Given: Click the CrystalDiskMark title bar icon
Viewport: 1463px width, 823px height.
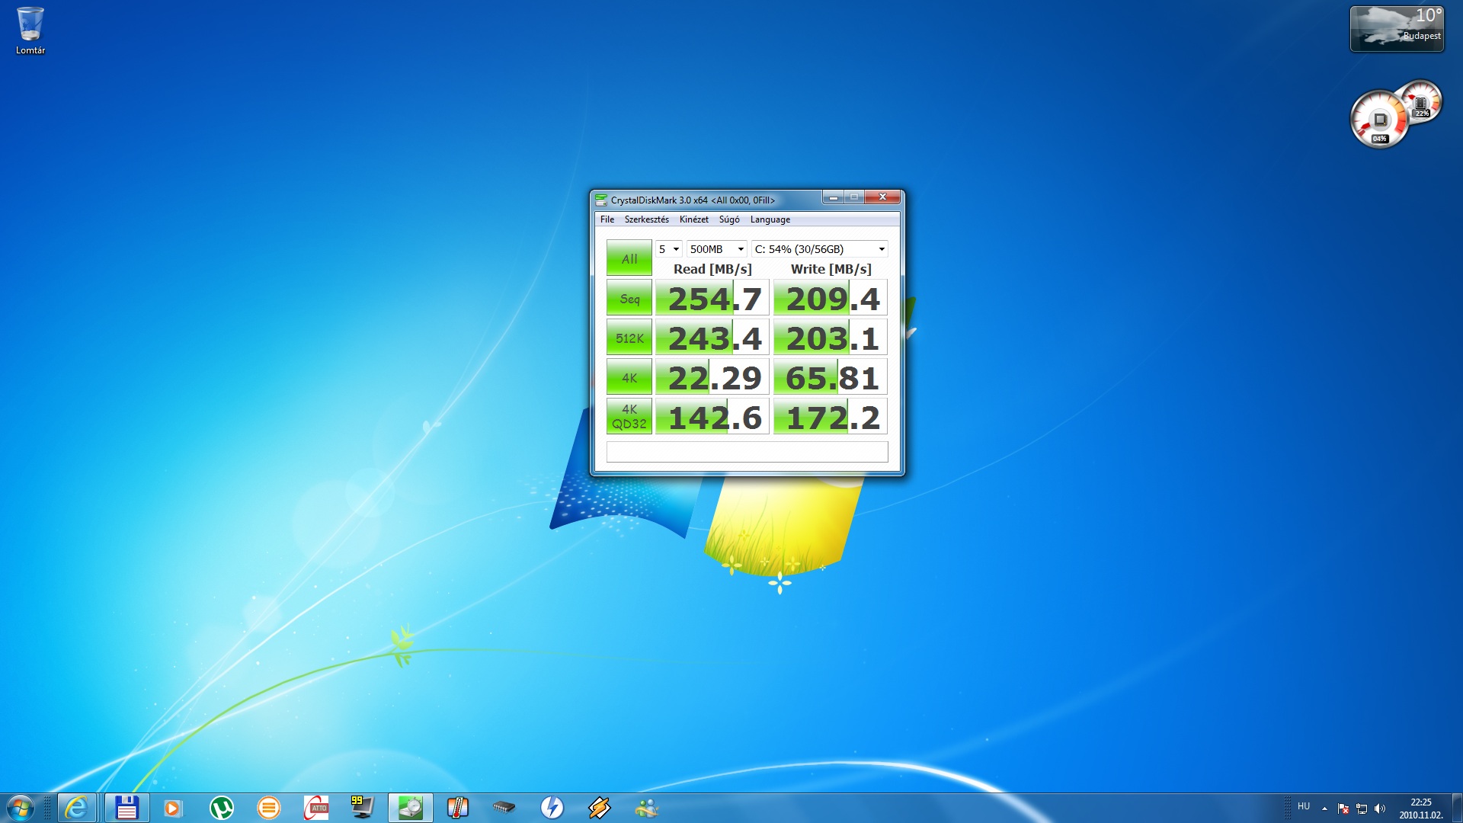Looking at the screenshot, I should 601,200.
